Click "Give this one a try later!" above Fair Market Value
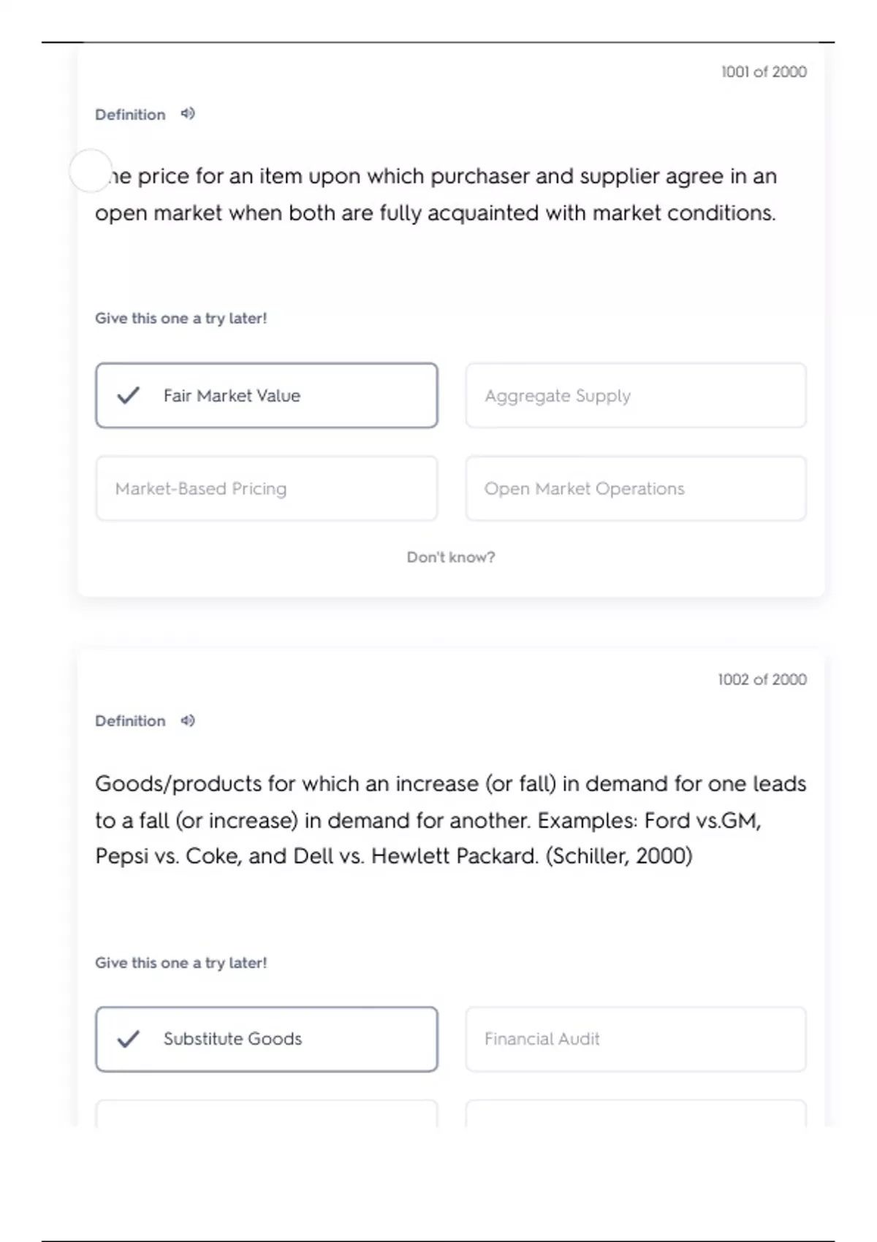 (181, 319)
